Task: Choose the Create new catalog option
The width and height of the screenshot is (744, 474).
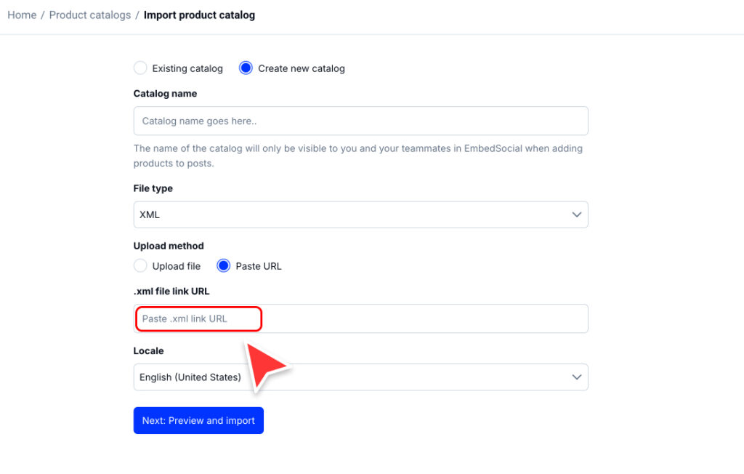Action: coord(246,68)
